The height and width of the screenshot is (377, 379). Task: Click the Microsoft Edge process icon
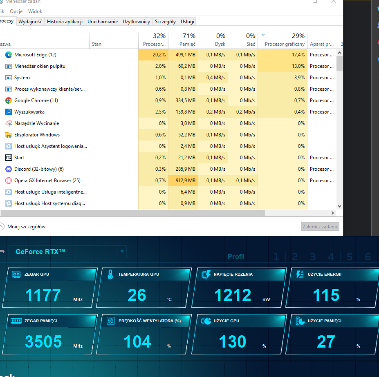pyautogui.click(x=9, y=55)
